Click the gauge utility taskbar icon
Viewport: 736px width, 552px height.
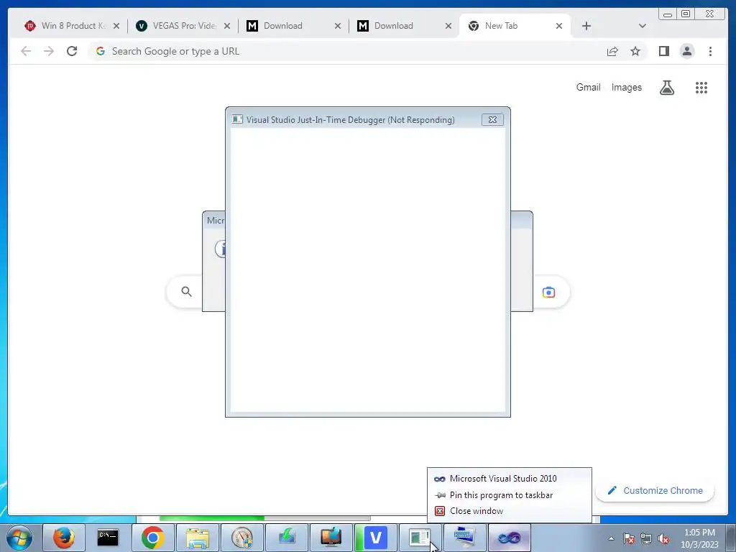click(x=242, y=538)
